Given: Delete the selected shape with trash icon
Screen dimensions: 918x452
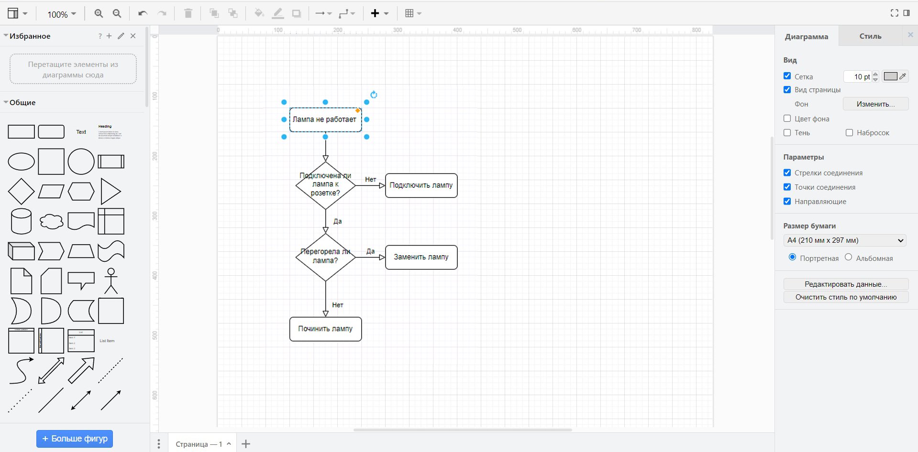Looking at the screenshot, I should 188,13.
